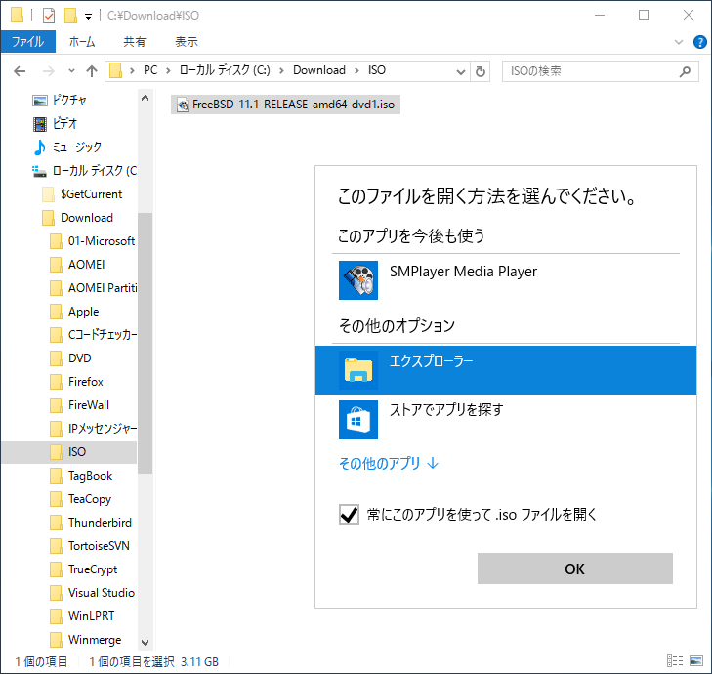Expand the address bar history dropdown
This screenshot has width=712, height=674.
coord(460,71)
